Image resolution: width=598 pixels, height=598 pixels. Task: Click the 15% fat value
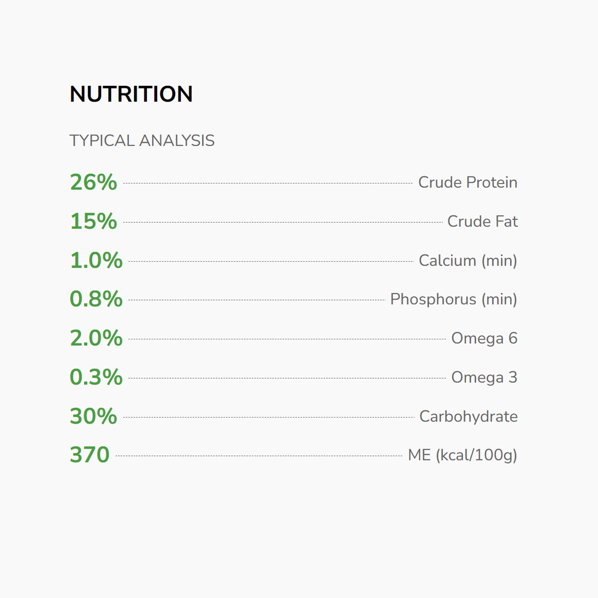93,221
